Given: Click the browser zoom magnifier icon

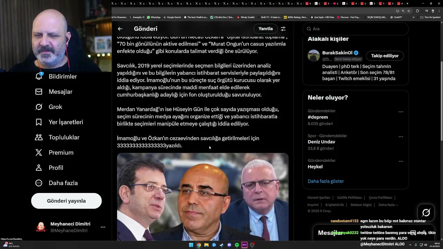Looking at the screenshot, I should click(403, 11).
